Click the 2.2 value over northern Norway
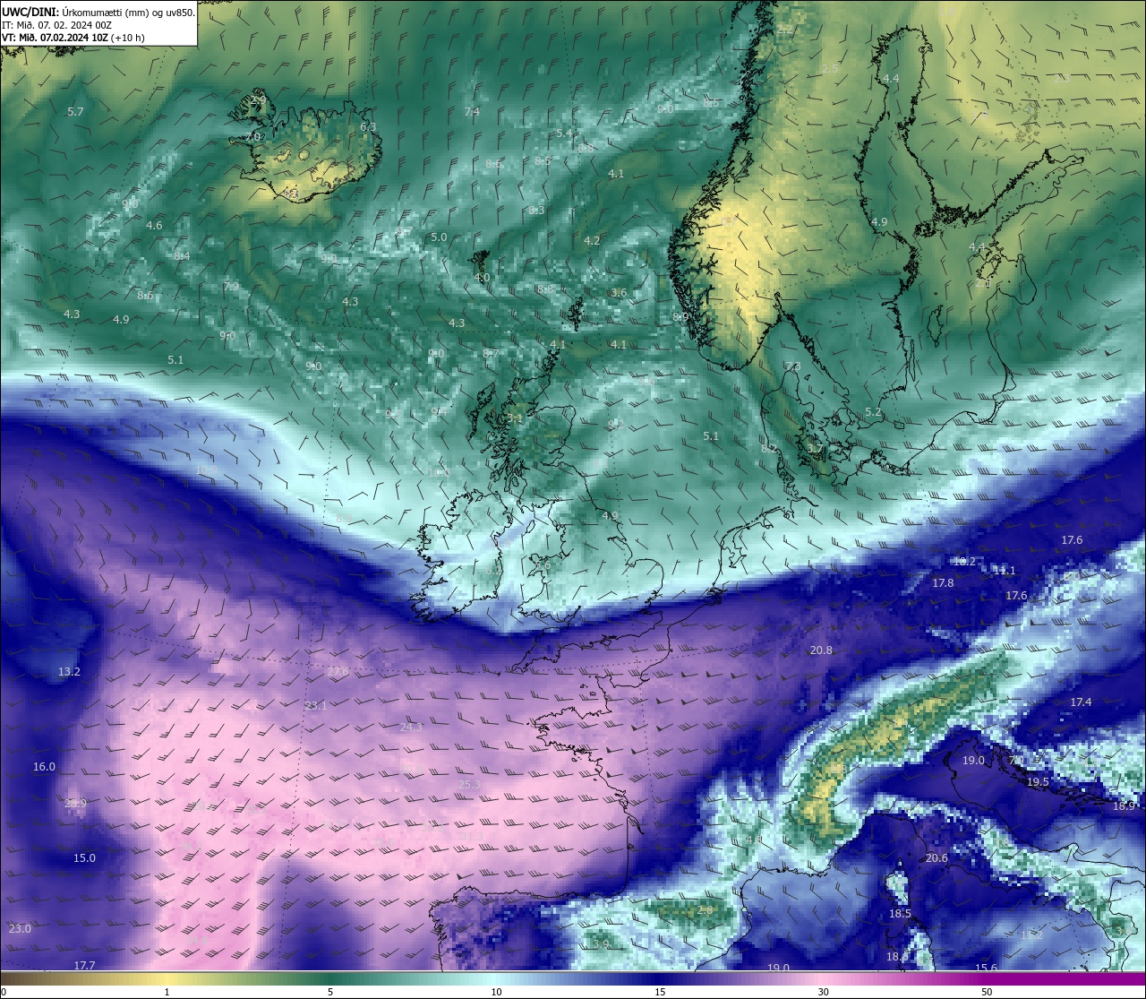This screenshot has width=1146, height=999. tap(784, 30)
